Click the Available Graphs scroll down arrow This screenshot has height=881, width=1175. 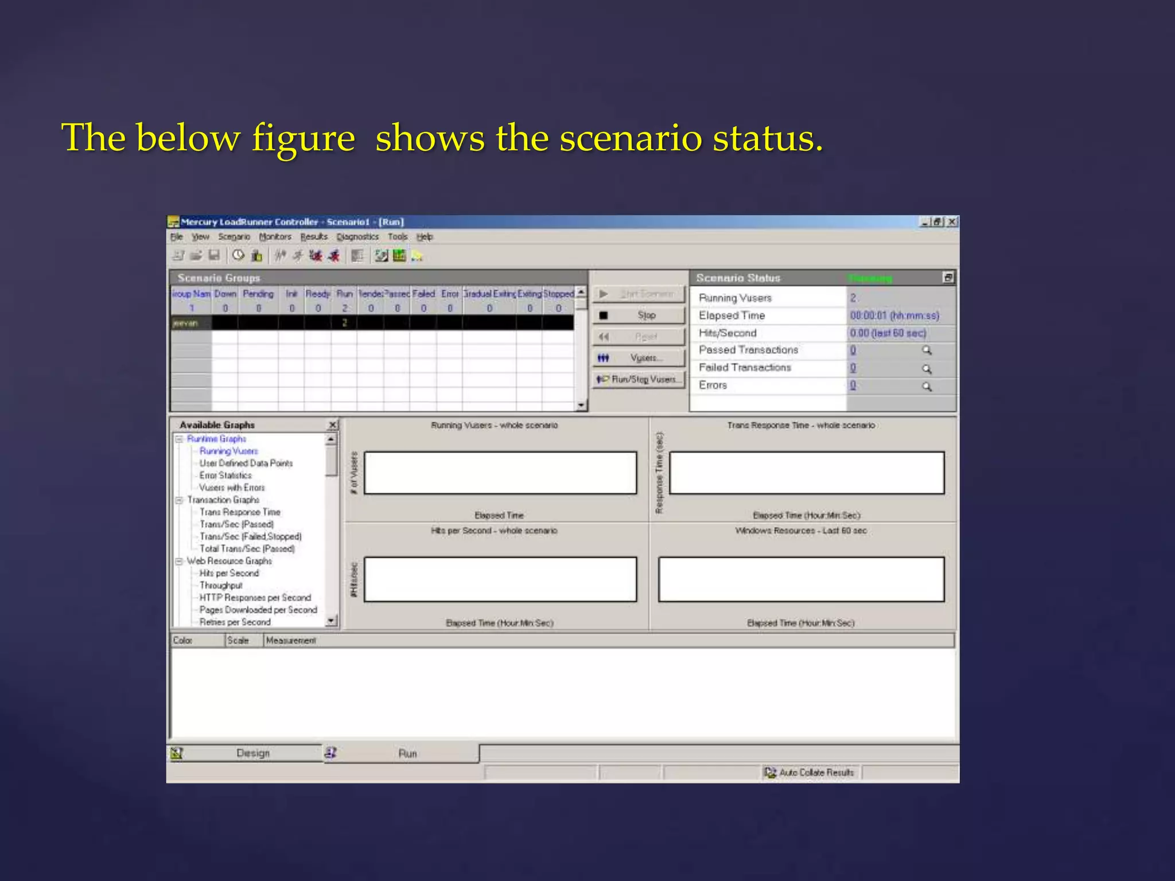pyautogui.click(x=332, y=621)
